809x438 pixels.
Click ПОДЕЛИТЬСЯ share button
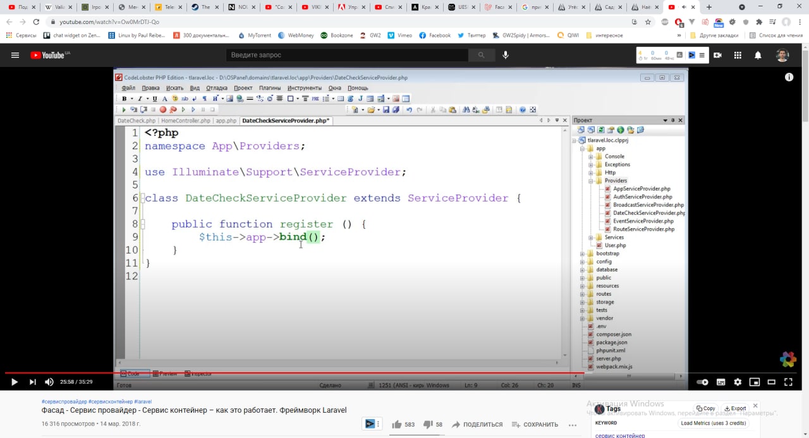[x=477, y=424]
